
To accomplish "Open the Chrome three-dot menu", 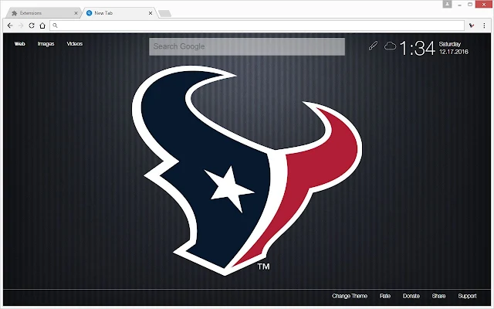I will coord(484,25).
